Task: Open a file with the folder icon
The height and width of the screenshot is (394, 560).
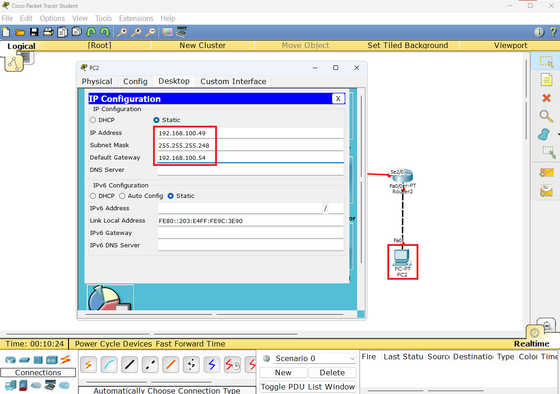Action: pyautogui.click(x=20, y=32)
